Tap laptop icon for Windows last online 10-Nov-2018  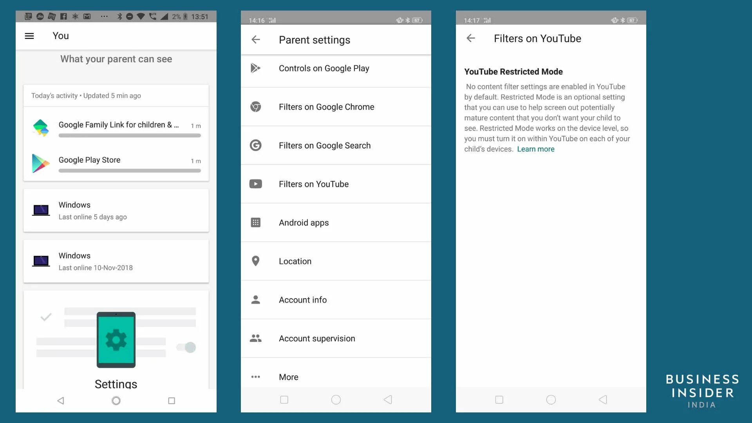click(41, 261)
